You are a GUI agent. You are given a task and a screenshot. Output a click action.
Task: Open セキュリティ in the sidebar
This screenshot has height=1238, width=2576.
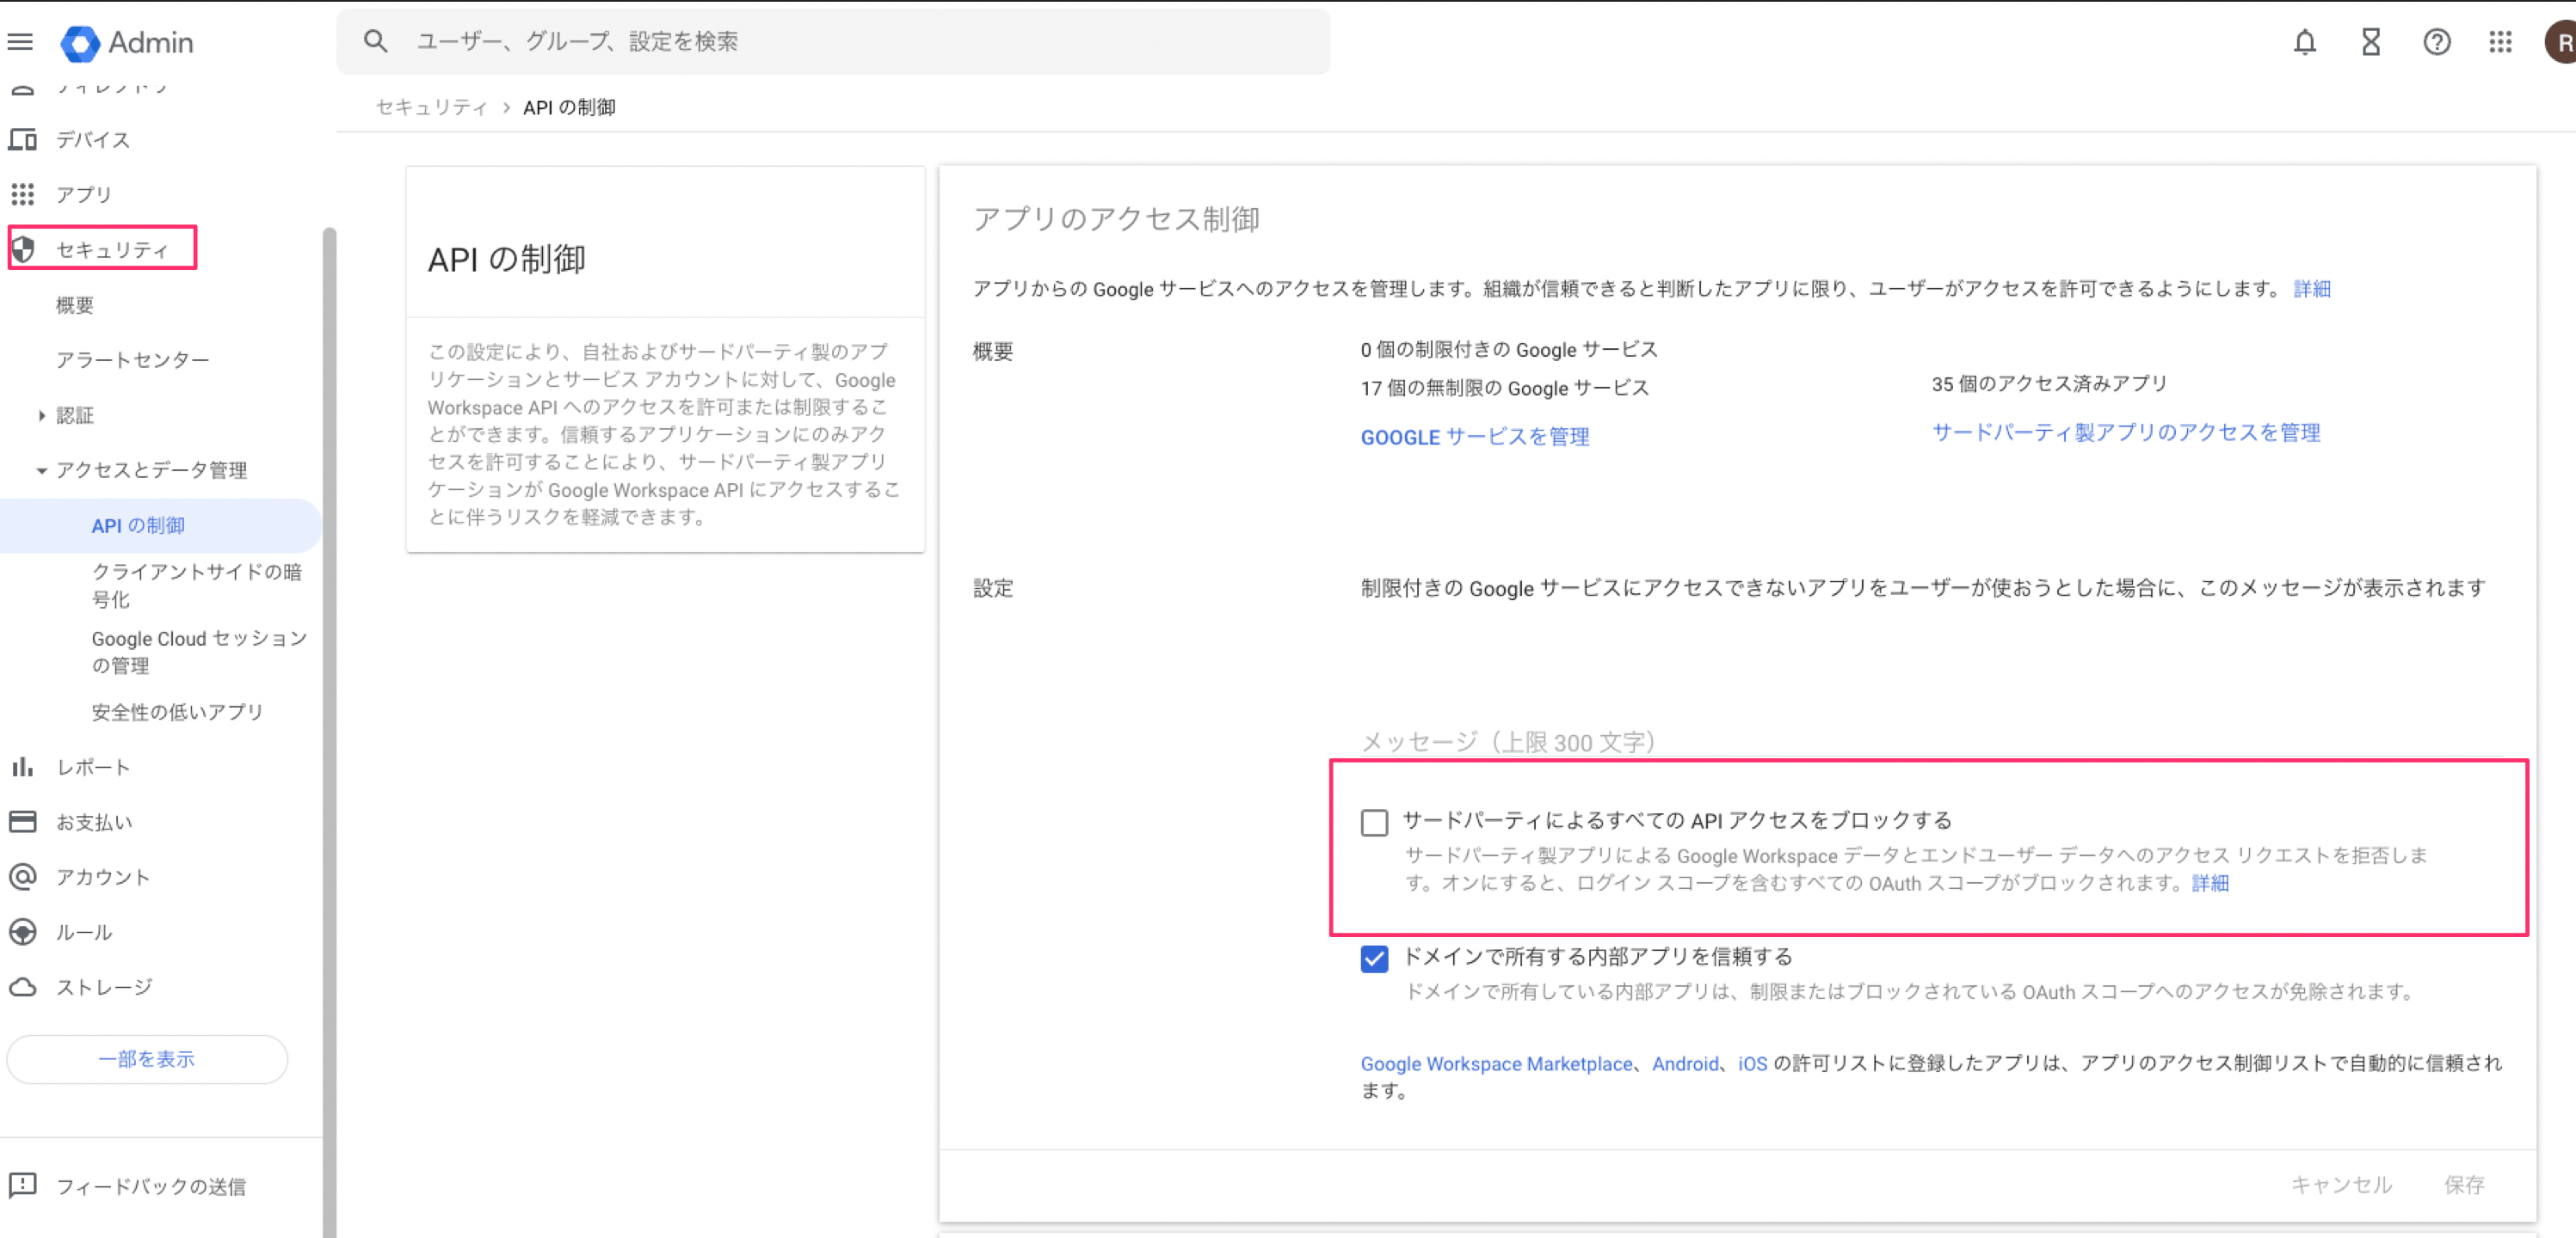pos(112,248)
